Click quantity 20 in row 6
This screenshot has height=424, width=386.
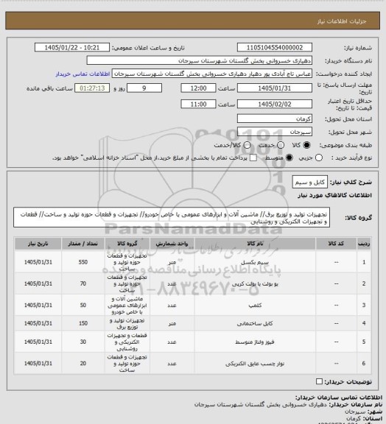coord(83,364)
